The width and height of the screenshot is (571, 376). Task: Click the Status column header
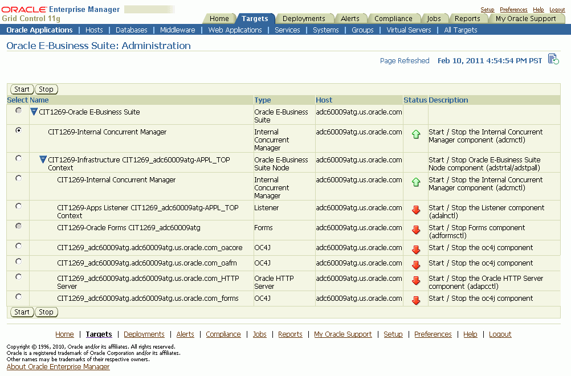[x=415, y=100]
